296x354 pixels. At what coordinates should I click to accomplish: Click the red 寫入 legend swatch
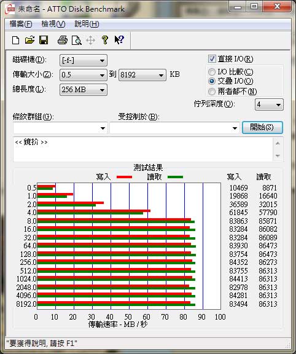click(x=124, y=177)
